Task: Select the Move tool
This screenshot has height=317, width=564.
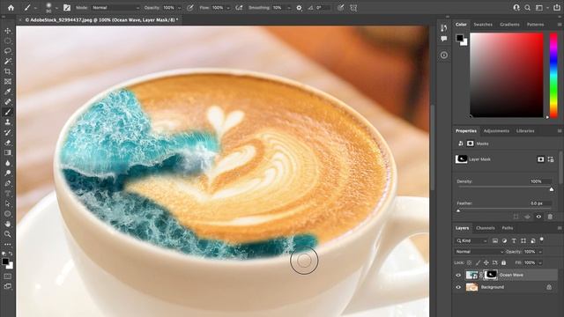Action: [8, 31]
